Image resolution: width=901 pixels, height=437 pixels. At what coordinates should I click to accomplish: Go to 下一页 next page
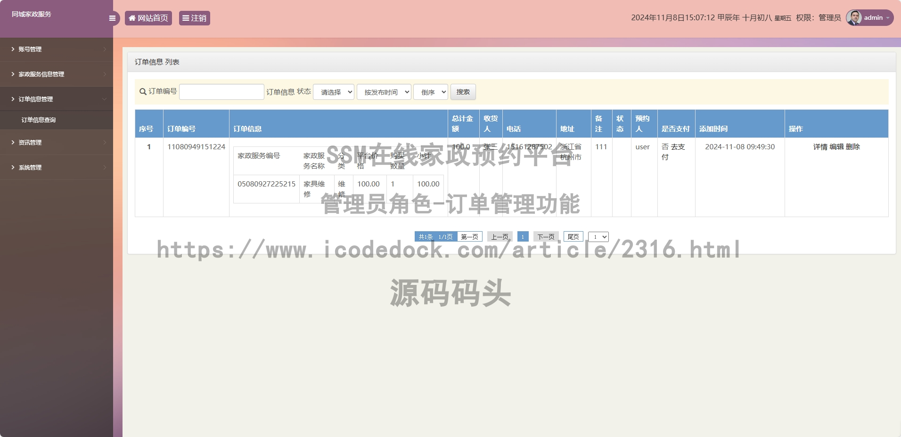tap(546, 236)
